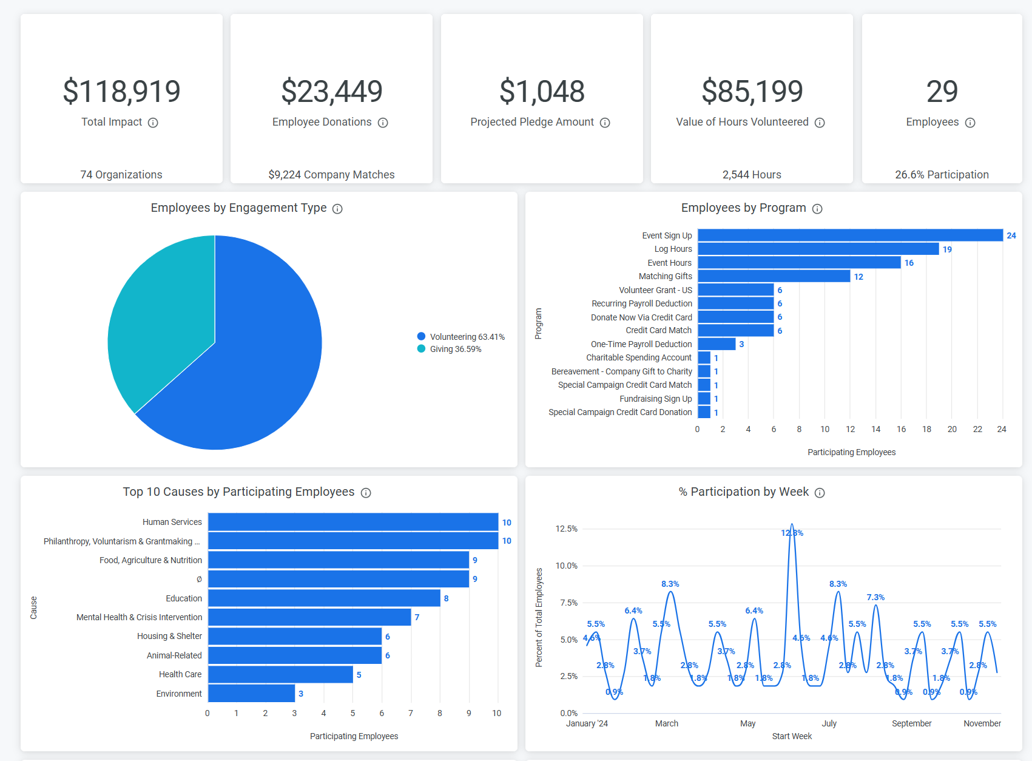The width and height of the screenshot is (1032, 761).
Task: Select the Volunteering 63.41% legend label
Action: [467, 337]
